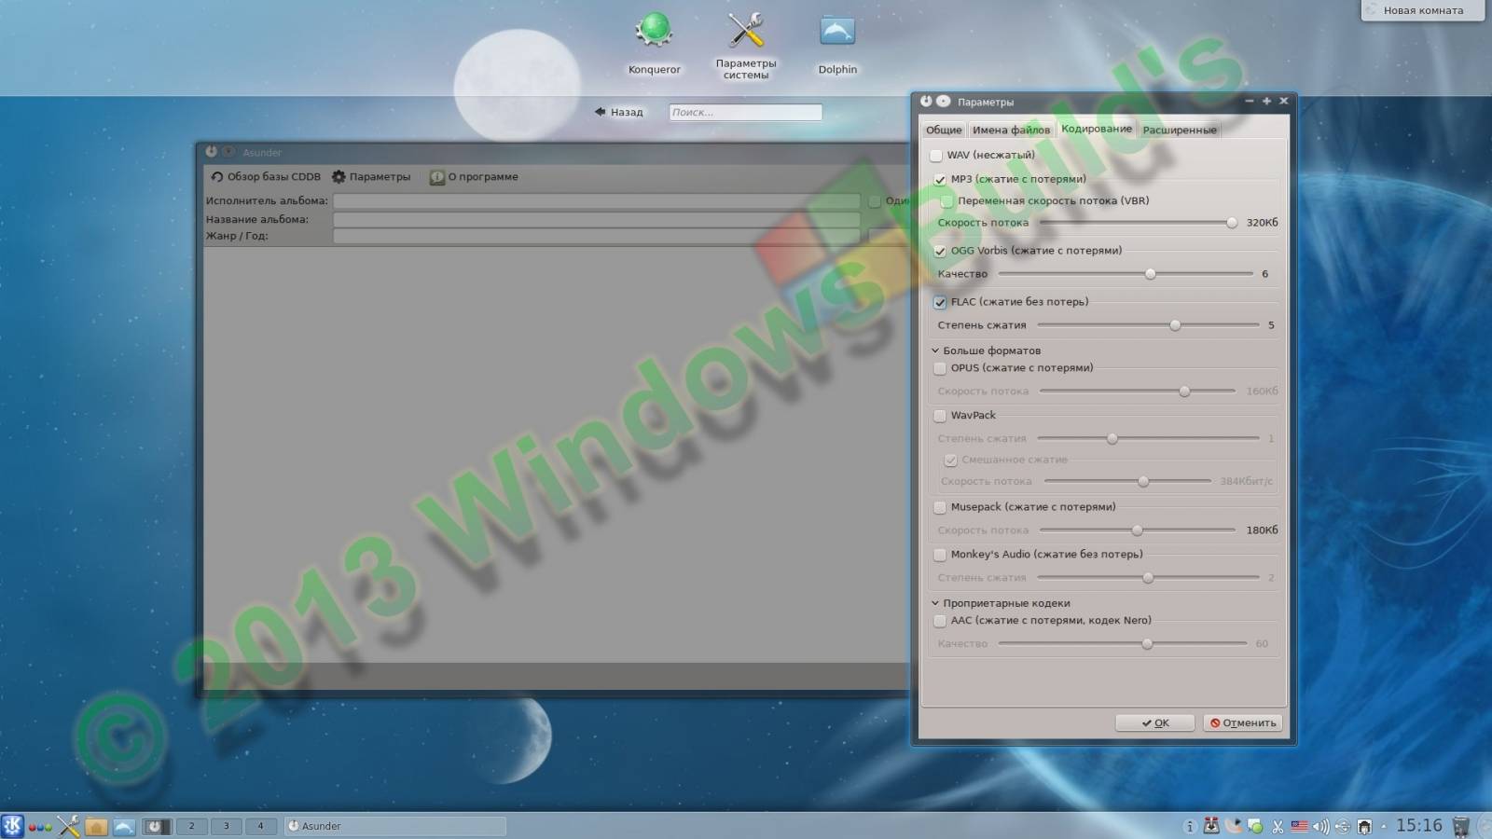Enable the OPUS checkbox
1492x839 pixels.
click(x=940, y=368)
